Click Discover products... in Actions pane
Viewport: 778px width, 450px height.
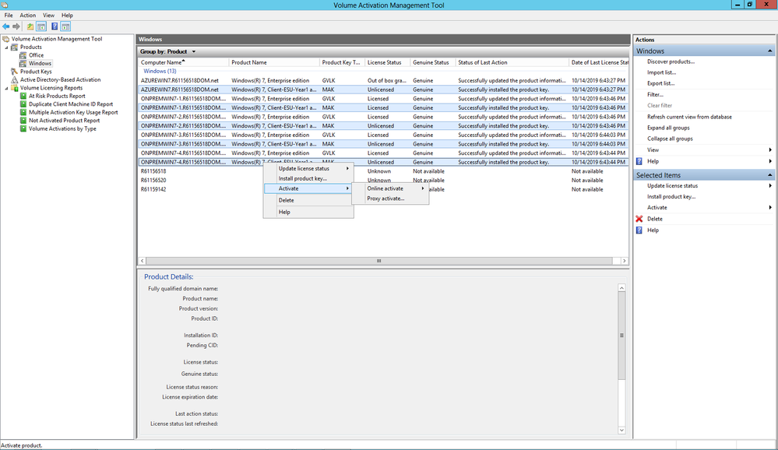(x=671, y=62)
